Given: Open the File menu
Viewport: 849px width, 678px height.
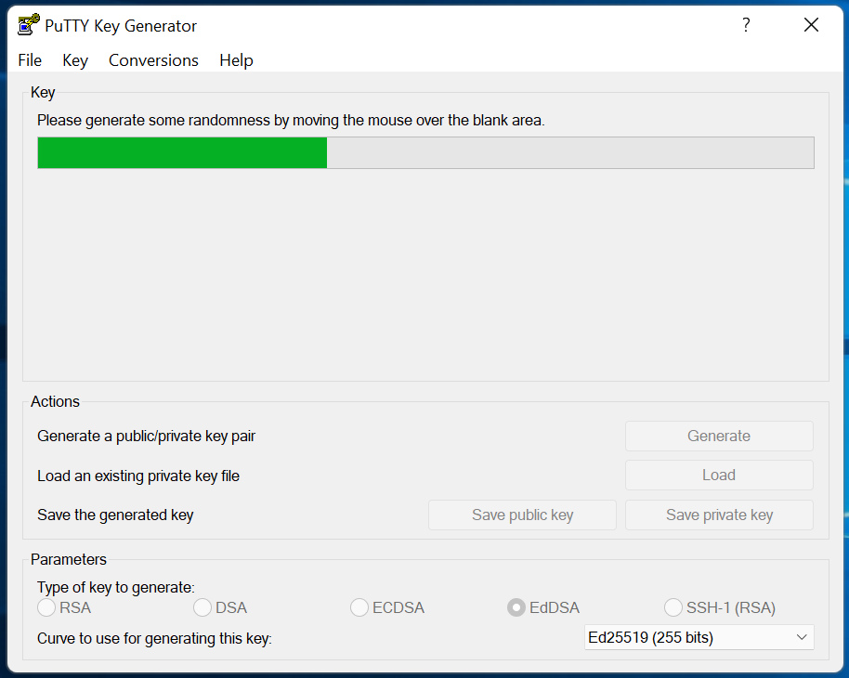Looking at the screenshot, I should tap(30, 60).
